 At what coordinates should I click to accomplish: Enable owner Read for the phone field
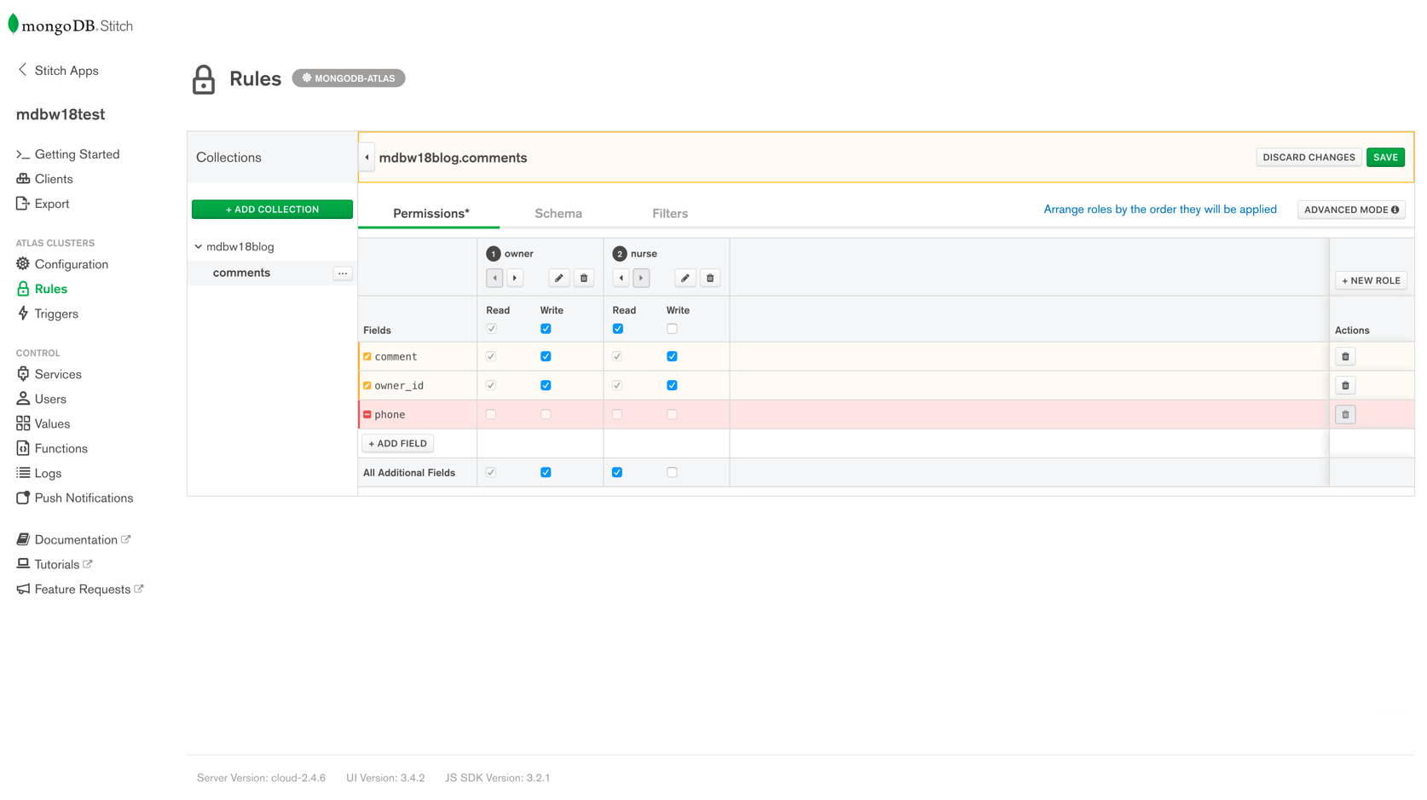pyautogui.click(x=491, y=415)
